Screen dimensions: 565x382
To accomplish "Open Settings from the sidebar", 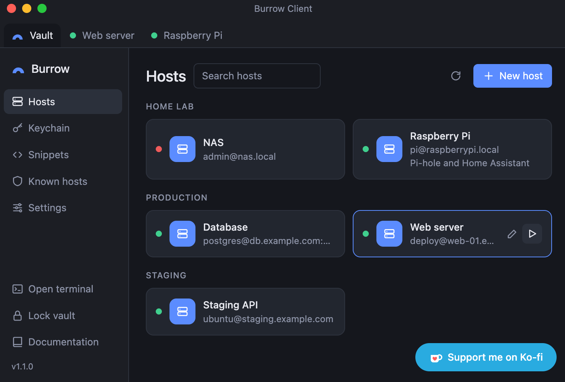I will (x=63, y=208).
